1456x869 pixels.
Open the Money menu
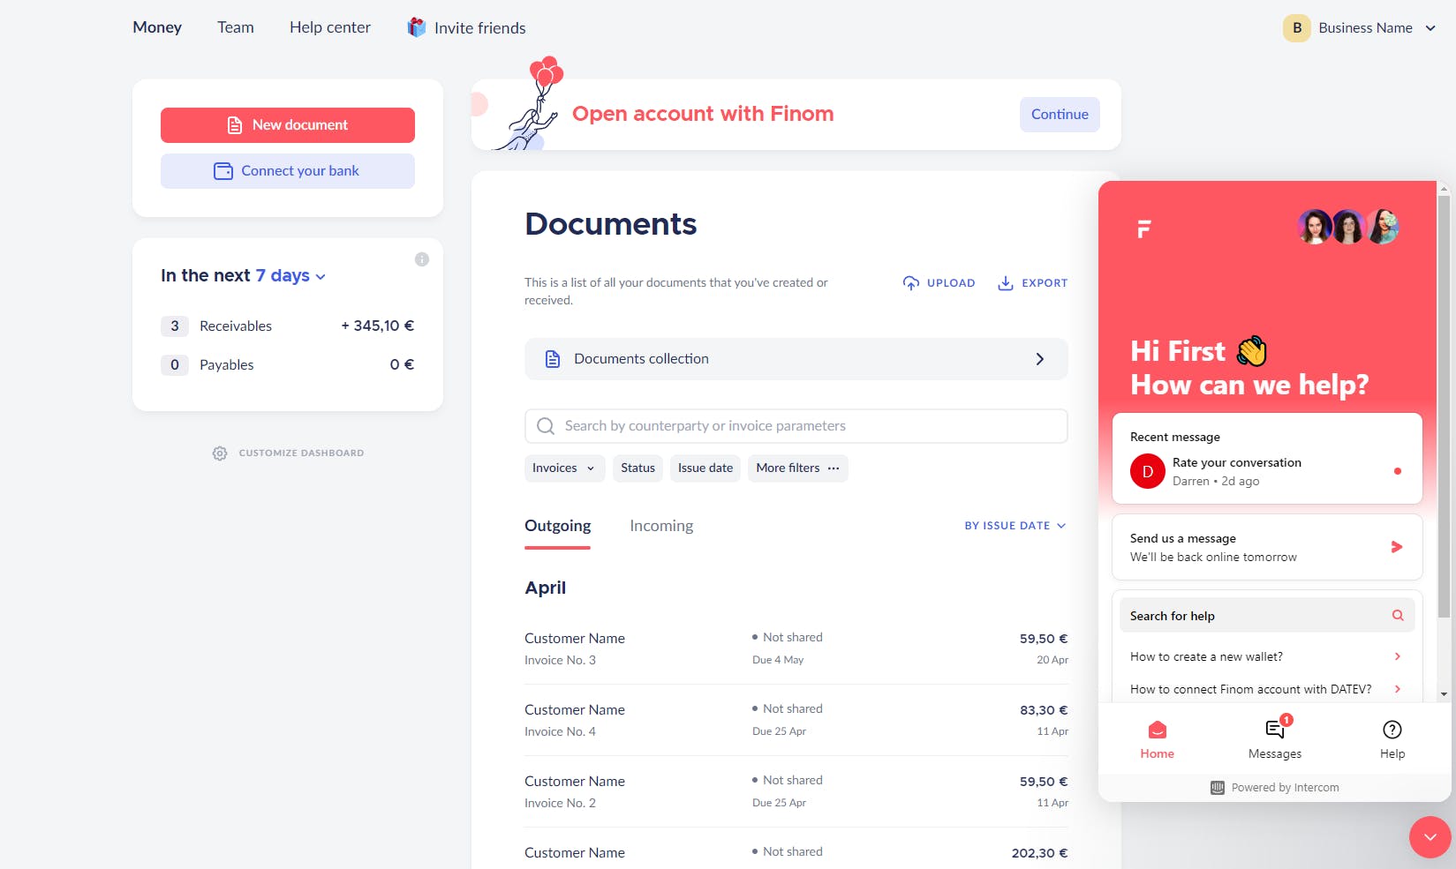pos(157,27)
